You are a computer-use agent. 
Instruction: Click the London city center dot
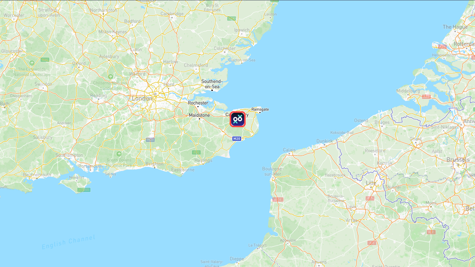(x=155, y=94)
